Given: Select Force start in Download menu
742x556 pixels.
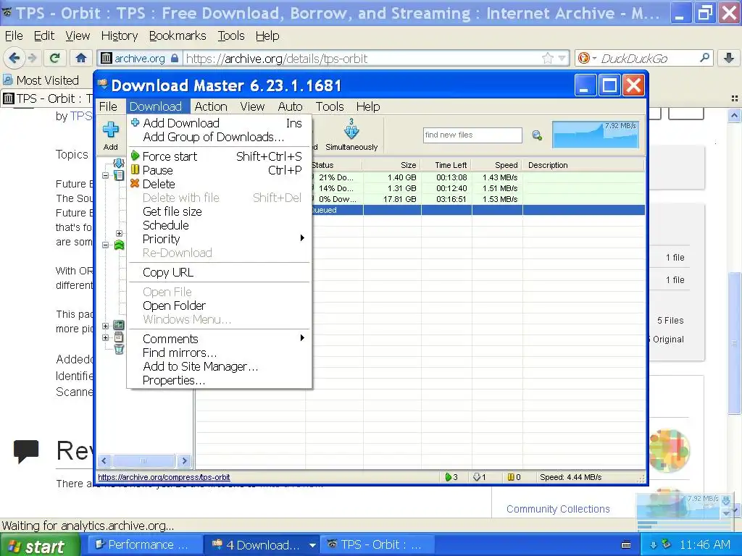Looking at the screenshot, I should [219, 156].
